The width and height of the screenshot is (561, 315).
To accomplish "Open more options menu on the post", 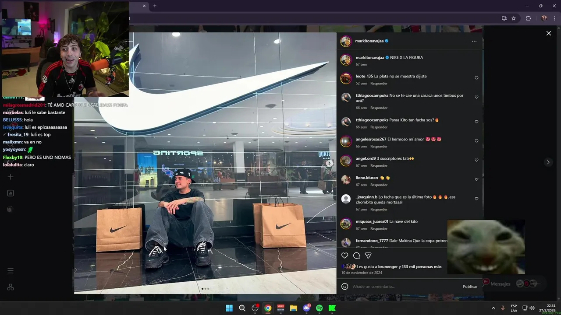I will (474, 41).
